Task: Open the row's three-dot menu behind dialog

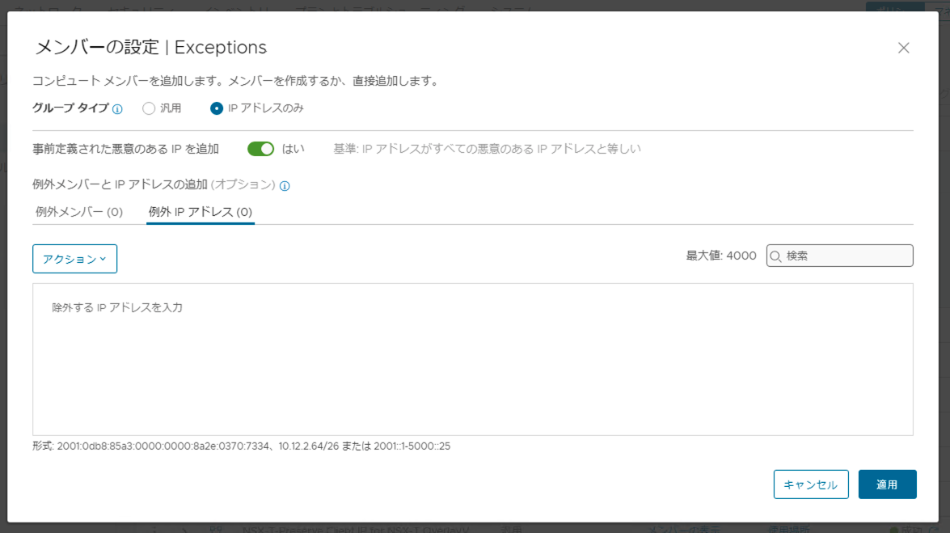Action: pyautogui.click(x=154, y=529)
